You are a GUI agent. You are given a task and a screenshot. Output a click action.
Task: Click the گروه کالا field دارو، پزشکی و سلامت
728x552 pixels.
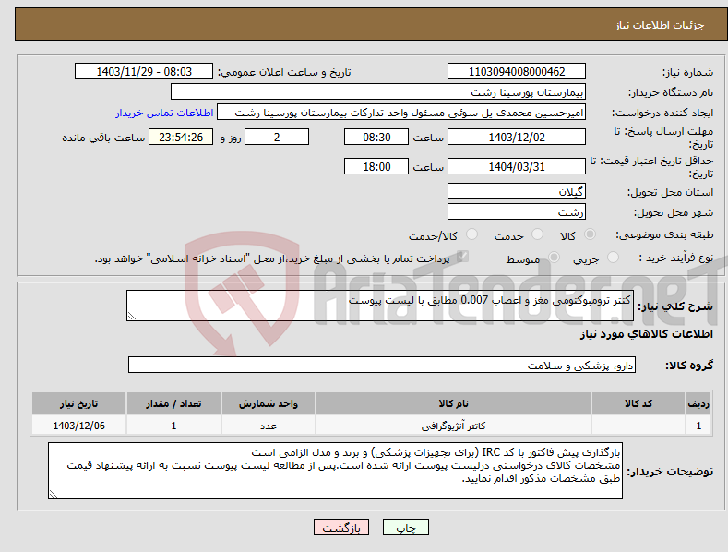pos(382,366)
